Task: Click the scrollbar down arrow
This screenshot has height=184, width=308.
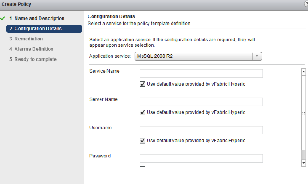Action: (x=304, y=163)
